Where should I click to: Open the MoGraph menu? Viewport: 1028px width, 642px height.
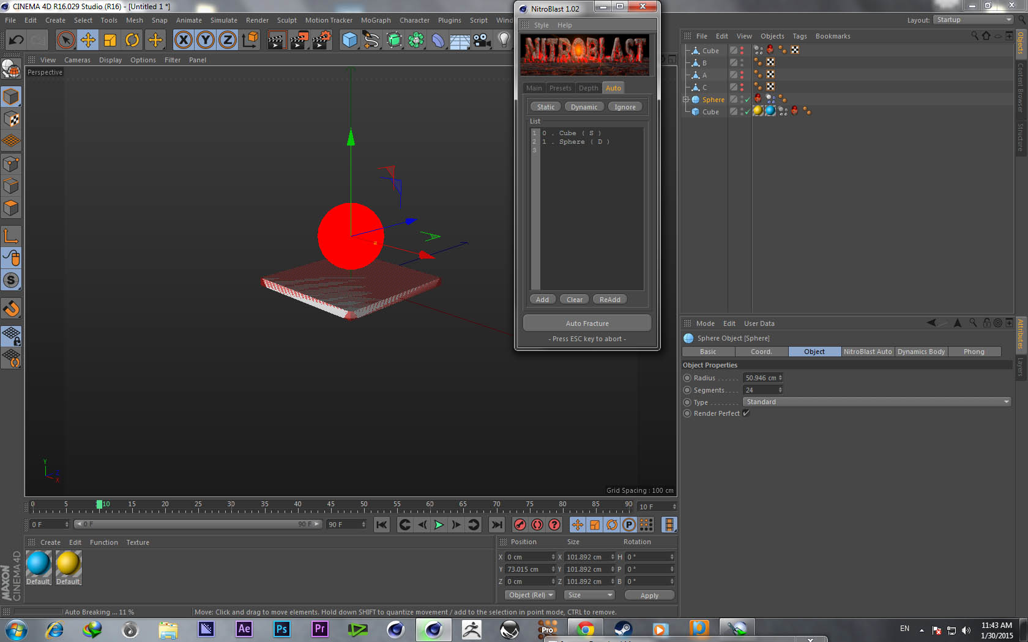pos(376,20)
